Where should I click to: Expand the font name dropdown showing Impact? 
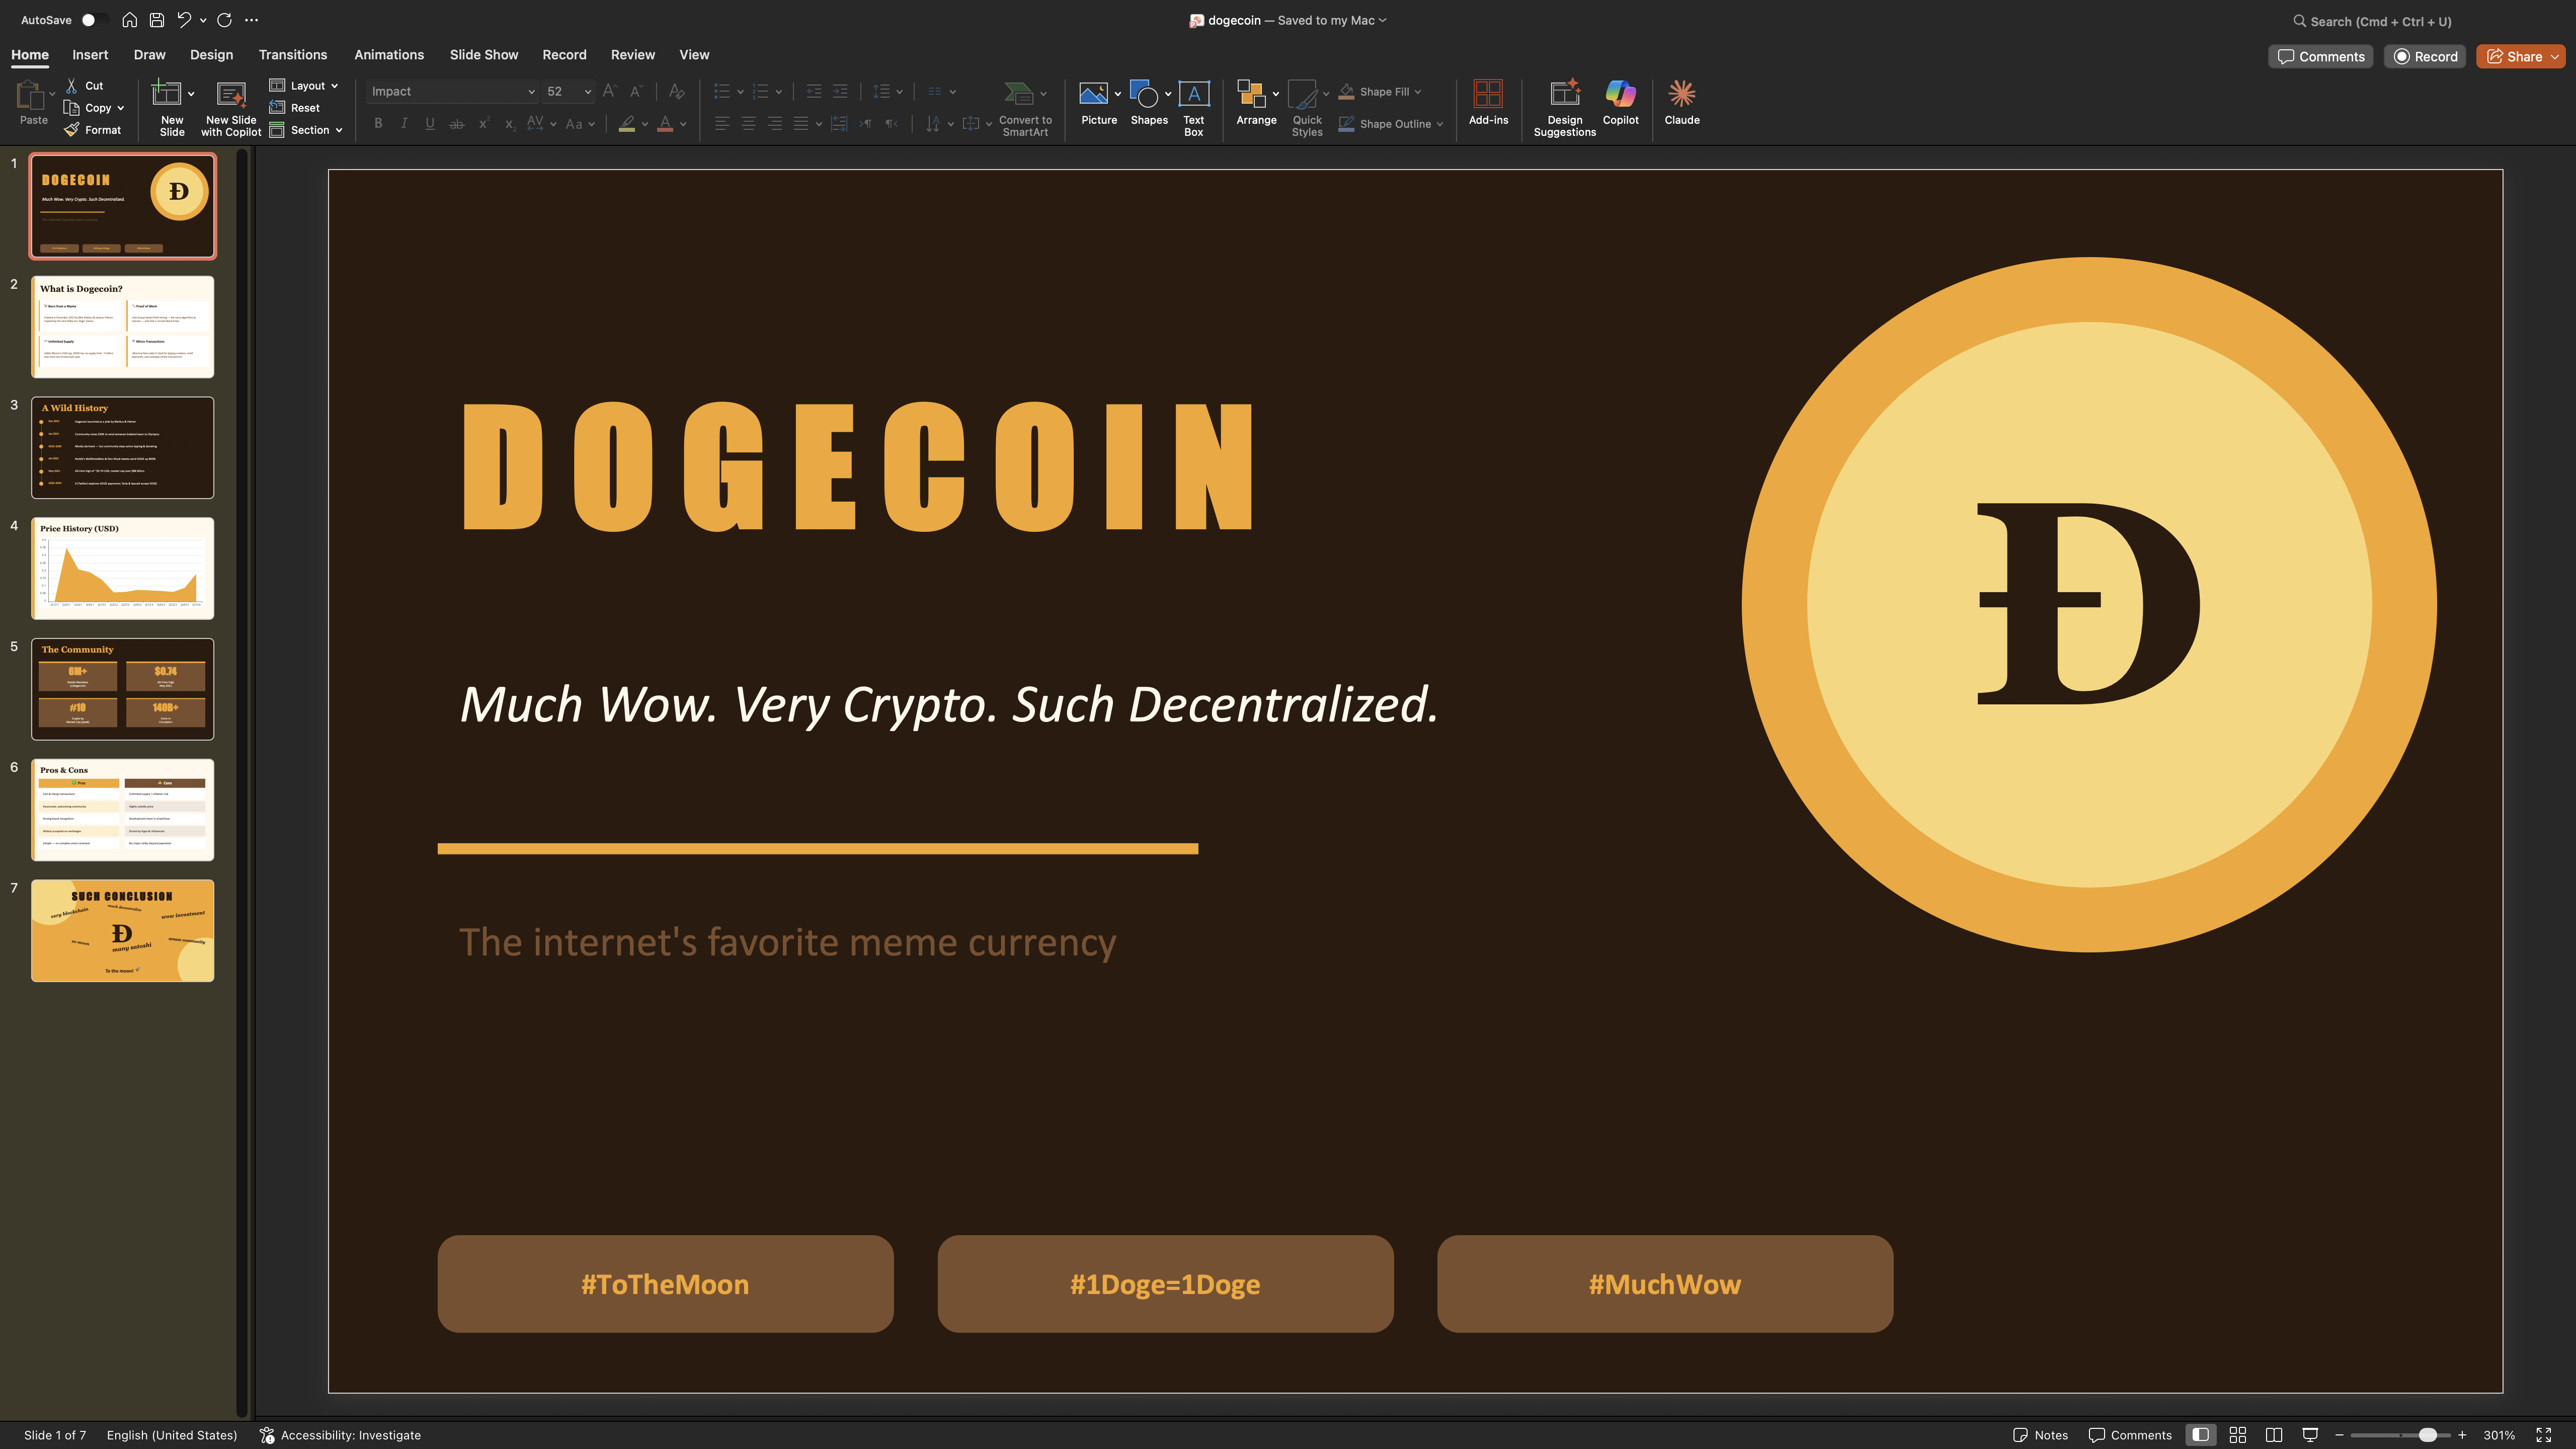tap(531, 92)
